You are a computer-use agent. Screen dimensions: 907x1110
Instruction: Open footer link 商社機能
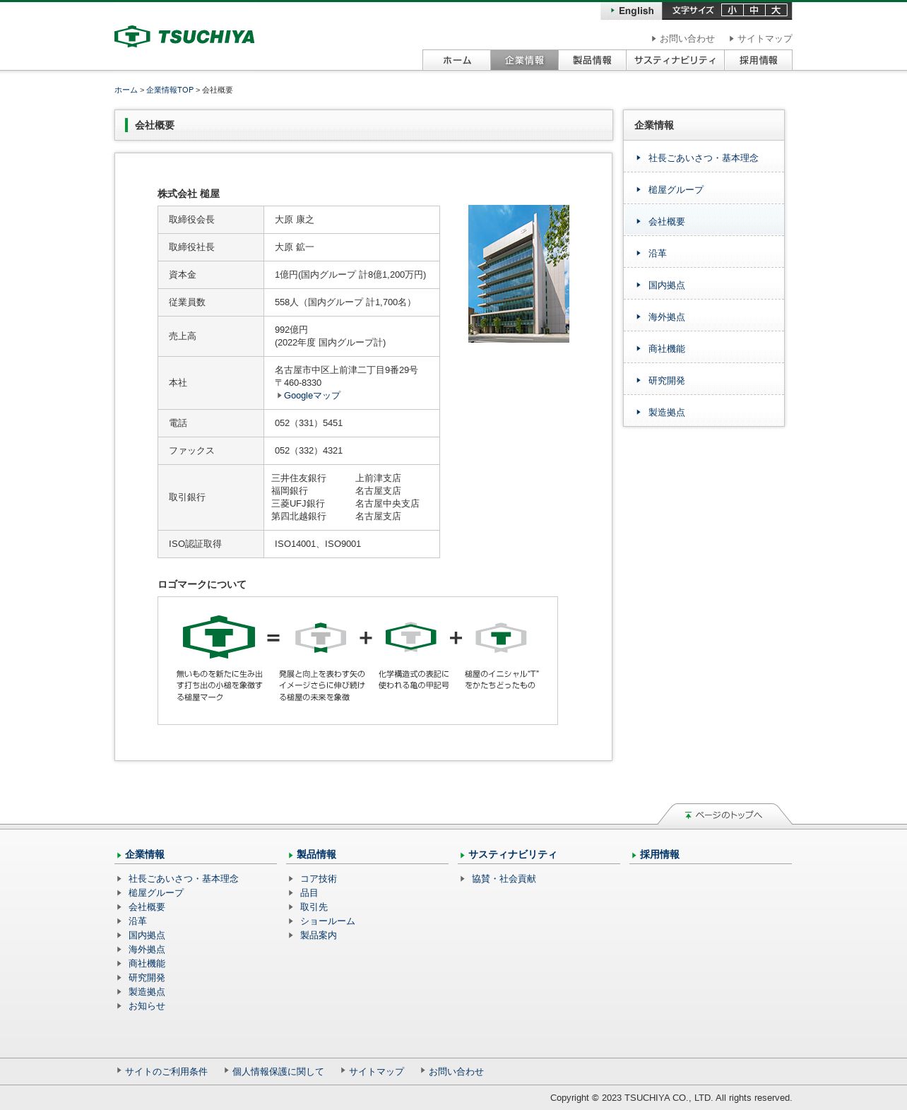pos(146,964)
